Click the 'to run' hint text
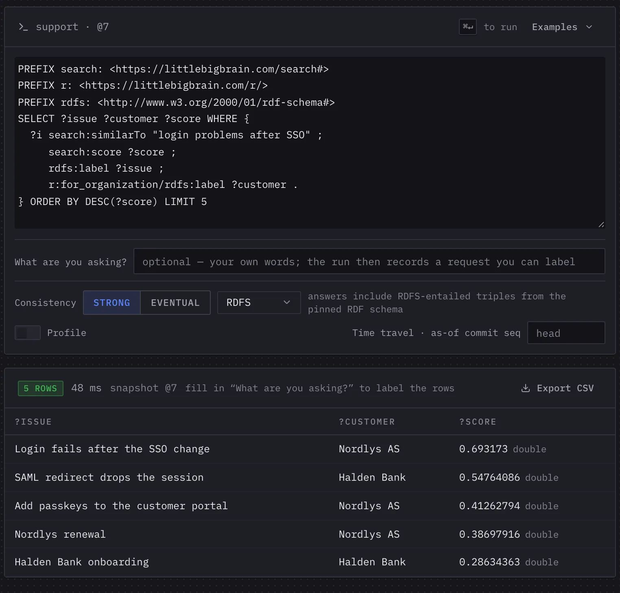This screenshot has width=620, height=593. click(x=500, y=27)
